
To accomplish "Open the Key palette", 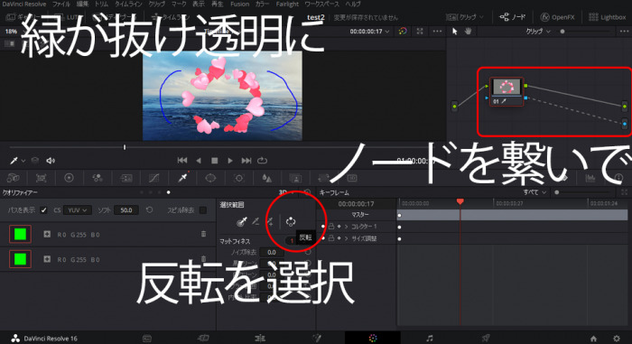I will tap(295, 178).
